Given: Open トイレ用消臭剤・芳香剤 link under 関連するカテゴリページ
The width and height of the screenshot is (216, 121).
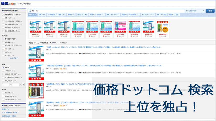Looking at the screenshot, I should point(9,113).
